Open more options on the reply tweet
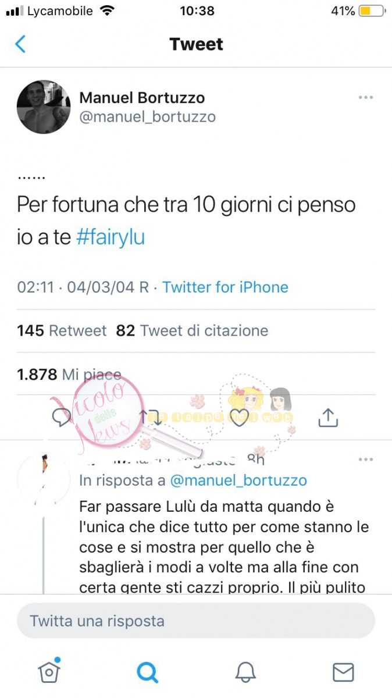Image resolution: width=392 pixels, height=698 pixels. click(x=365, y=460)
